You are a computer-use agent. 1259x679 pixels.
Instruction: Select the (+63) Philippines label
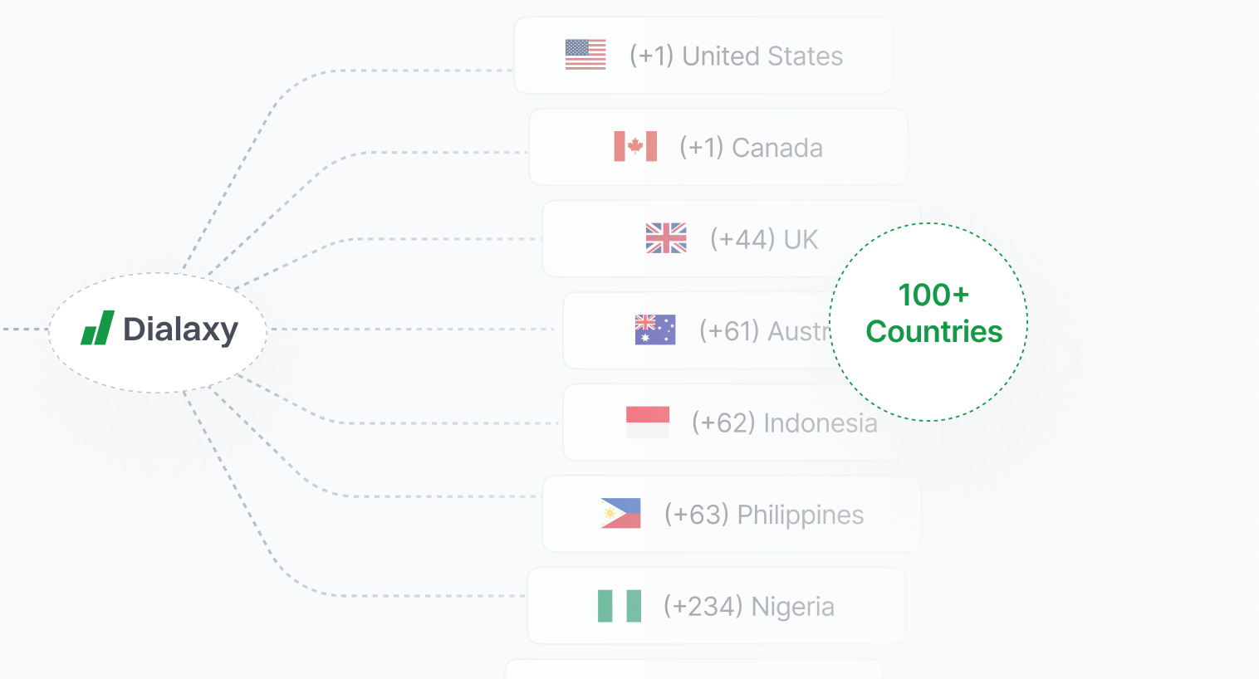coord(764,515)
